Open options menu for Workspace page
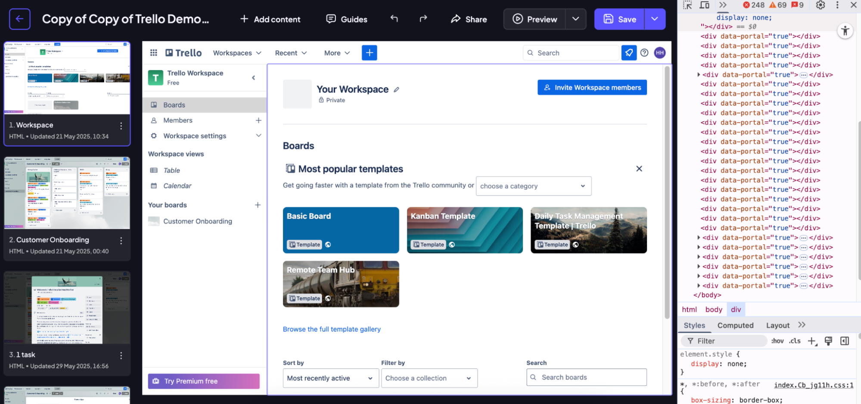The width and height of the screenshot is (861, 404). (x=121, y=126)
